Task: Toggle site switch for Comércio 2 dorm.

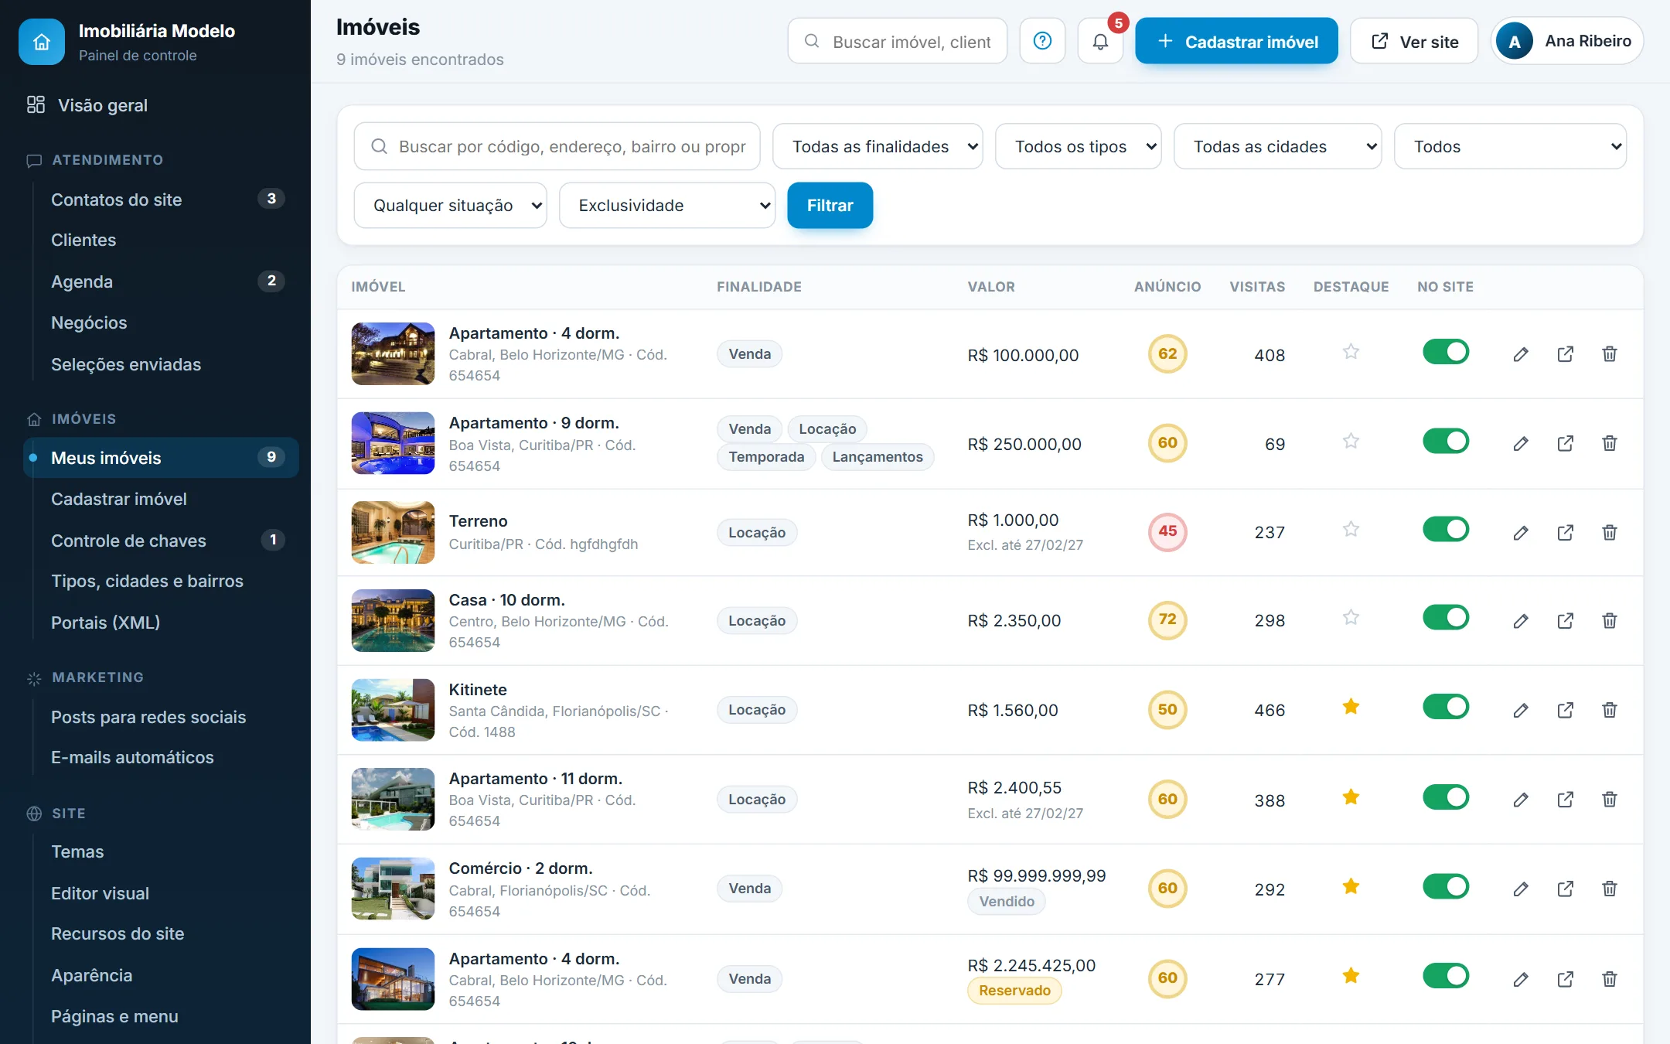Action: coord(1446,886)
